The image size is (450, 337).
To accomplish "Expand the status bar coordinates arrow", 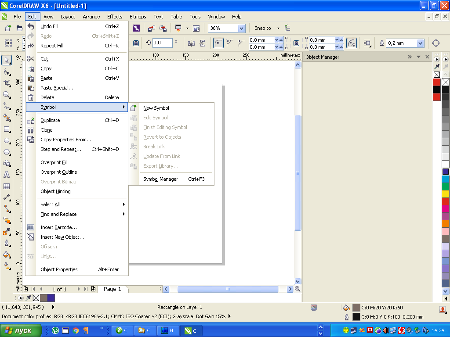I will [x=53, y=307].
